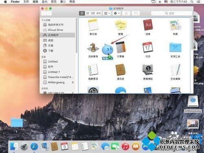Screen dimensions: 204x153
Task: Open the 备忘录 Notes app icon
Action: (93, 25)
